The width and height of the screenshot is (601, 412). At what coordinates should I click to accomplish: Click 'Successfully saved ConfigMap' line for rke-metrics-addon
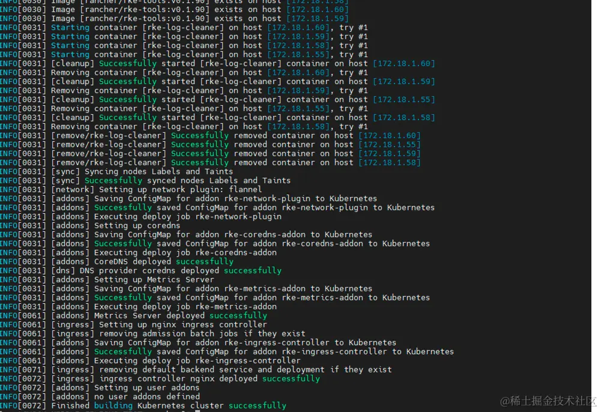click(x=215, y=298)
